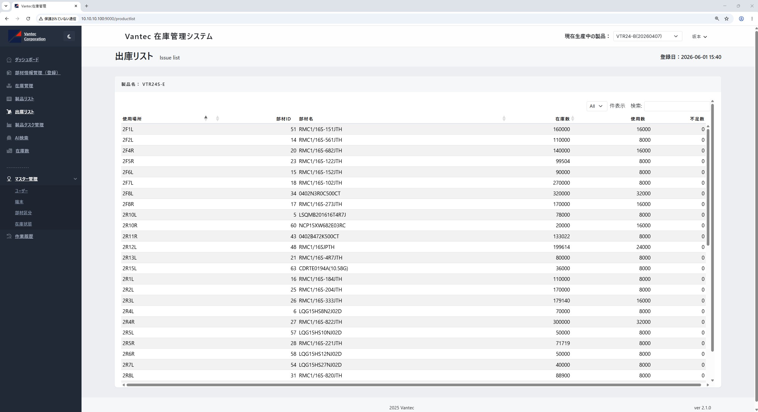This screenshot has width=758, height=412.
Task: Click the 検索 search input field
Action: pos(677,106)
